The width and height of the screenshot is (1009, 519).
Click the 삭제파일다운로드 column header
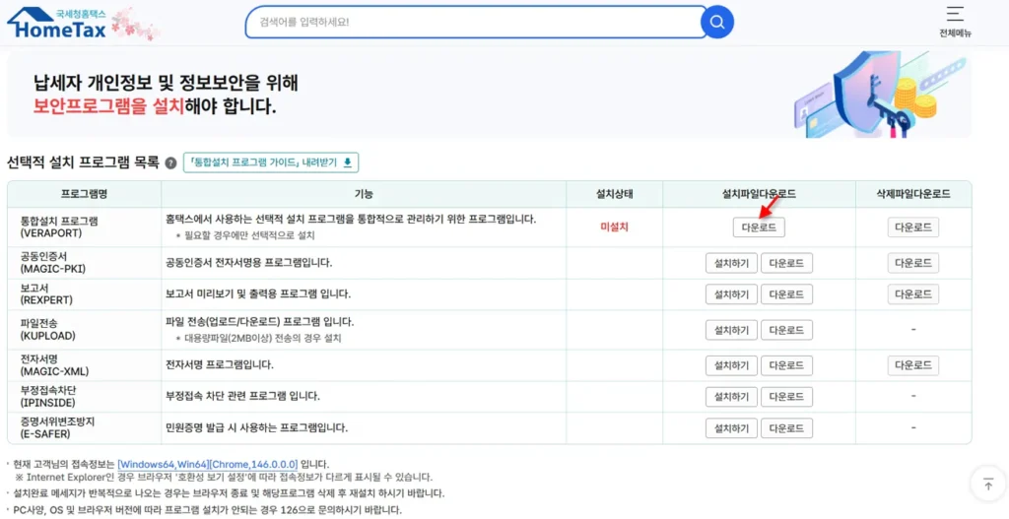[913, 194]
